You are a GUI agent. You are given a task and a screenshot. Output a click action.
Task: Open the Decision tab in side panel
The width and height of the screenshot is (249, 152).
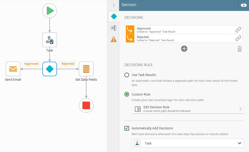pos(114,16)
